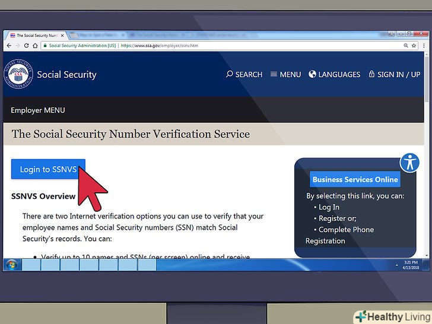
Task: Click the Social Security site title
Action: coord(66,75)
